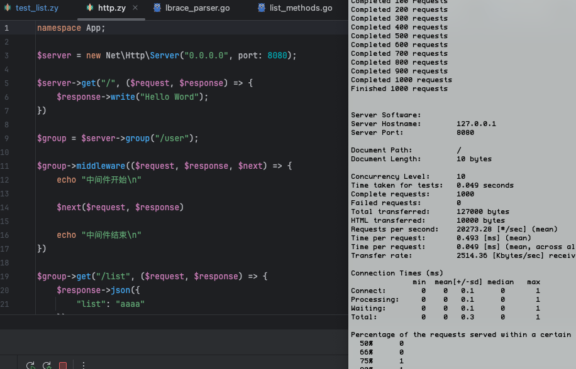Click the rerun with debug icon
The height and width of the screenshot is (369, 576).
47,365
